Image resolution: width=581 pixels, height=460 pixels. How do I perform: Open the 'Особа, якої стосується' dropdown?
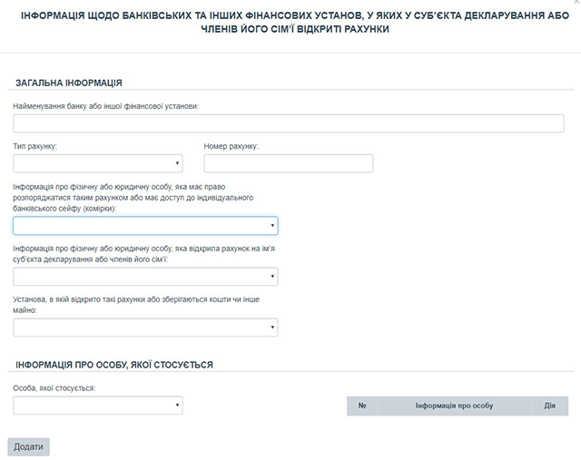98,406
